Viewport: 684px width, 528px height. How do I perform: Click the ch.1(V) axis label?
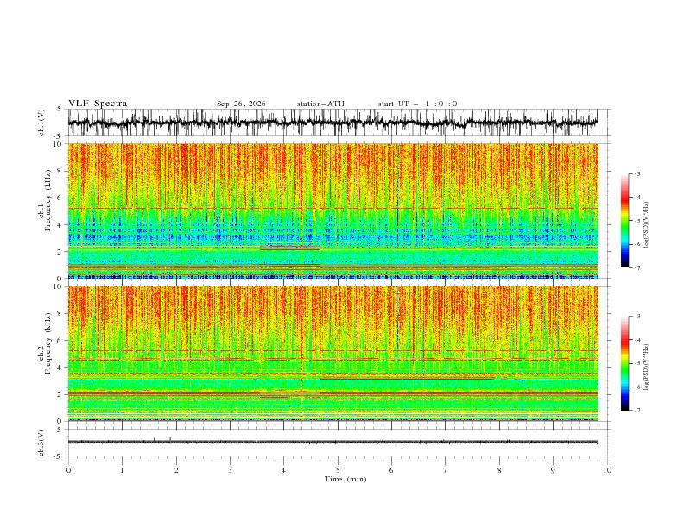click(x=41, y=123)
